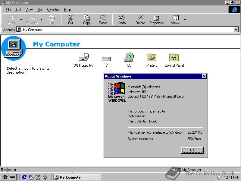Click the Forward toolbar button

pyautogui.click(x=32, y=20)
